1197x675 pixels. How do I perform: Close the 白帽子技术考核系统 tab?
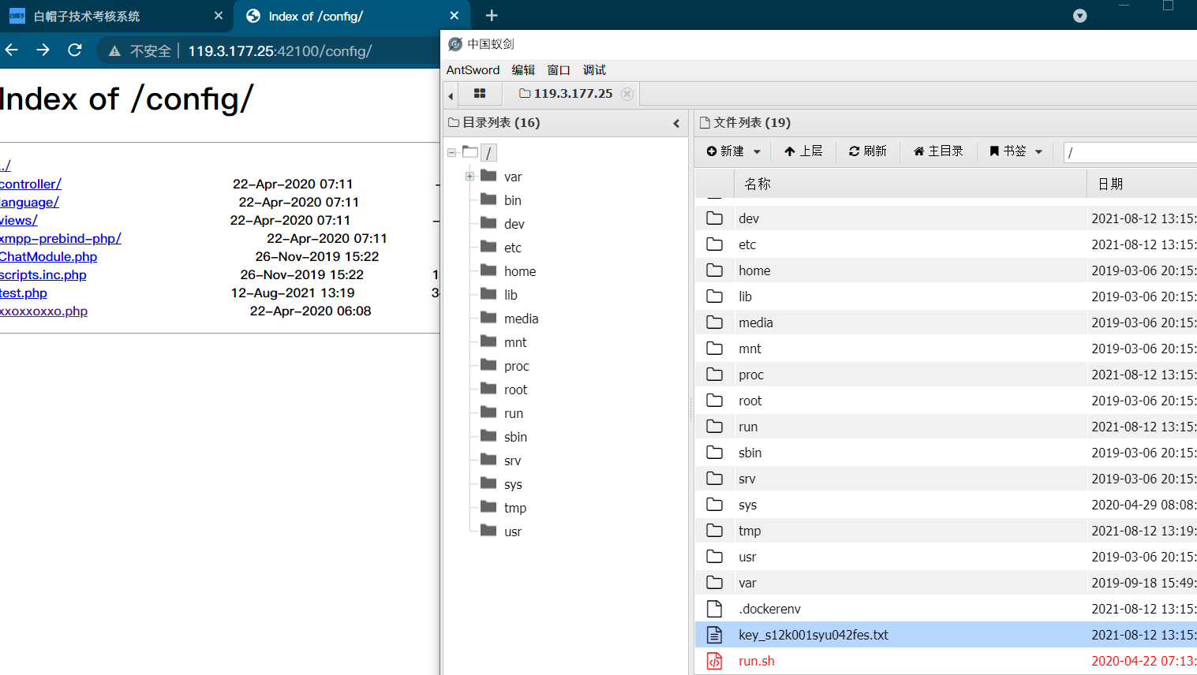(x=219, y=16)
